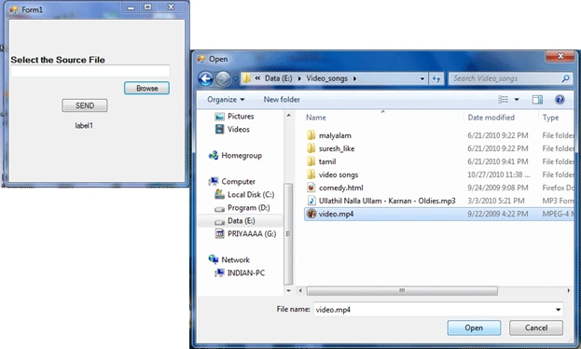Select Program (D:) drive

click(249, 208)
